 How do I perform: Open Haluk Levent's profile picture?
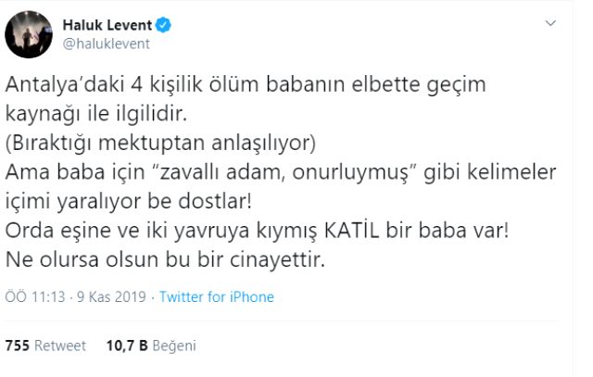[28, 34]
